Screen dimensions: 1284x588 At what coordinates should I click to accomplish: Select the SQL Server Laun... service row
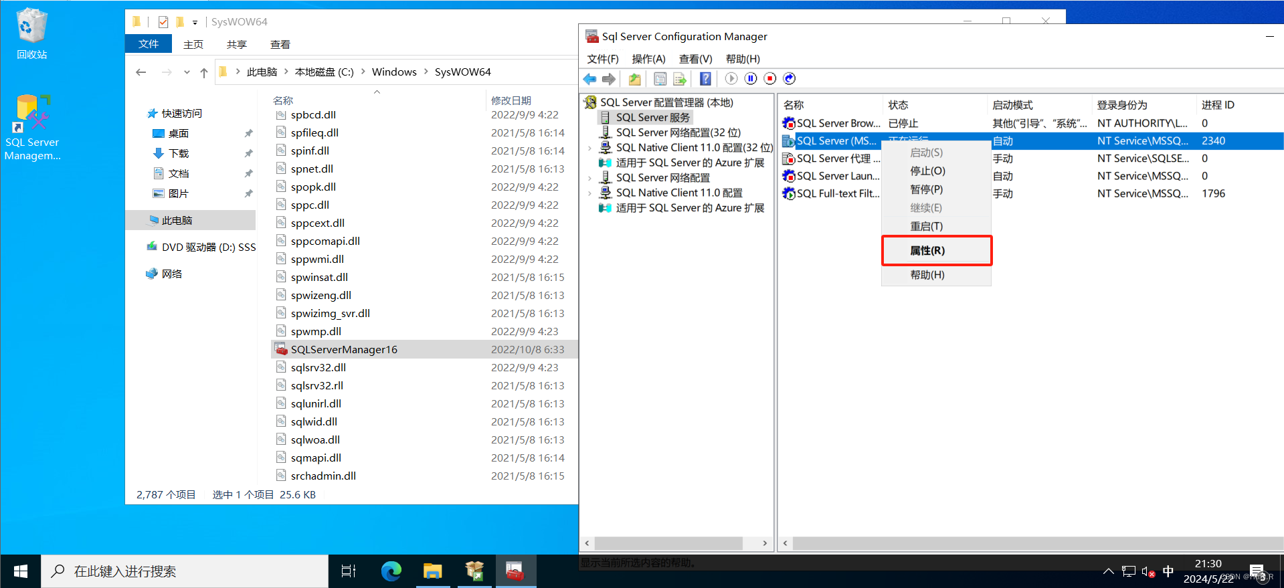coord(1030,176)
